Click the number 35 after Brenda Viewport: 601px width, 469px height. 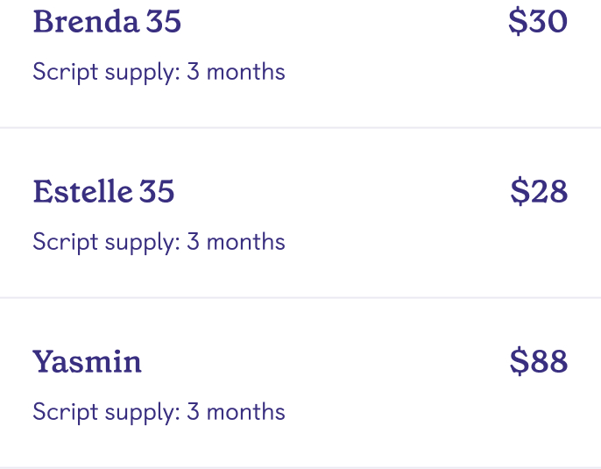(x=164, y=22)
